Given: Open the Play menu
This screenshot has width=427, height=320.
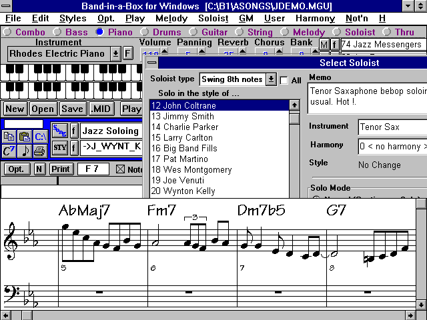Looking at the screenshot, I should 135,18.
